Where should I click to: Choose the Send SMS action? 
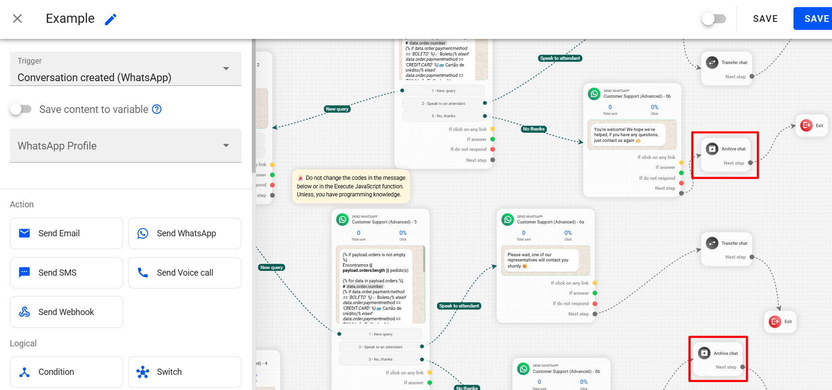(67, 273)
